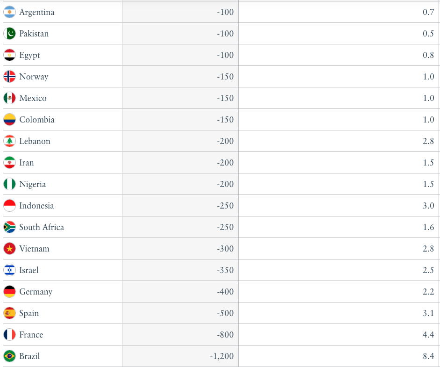Select Lebanon's 2.8 value cell
The height and width of the screenshot is (367, 440).
pos(339,141)
